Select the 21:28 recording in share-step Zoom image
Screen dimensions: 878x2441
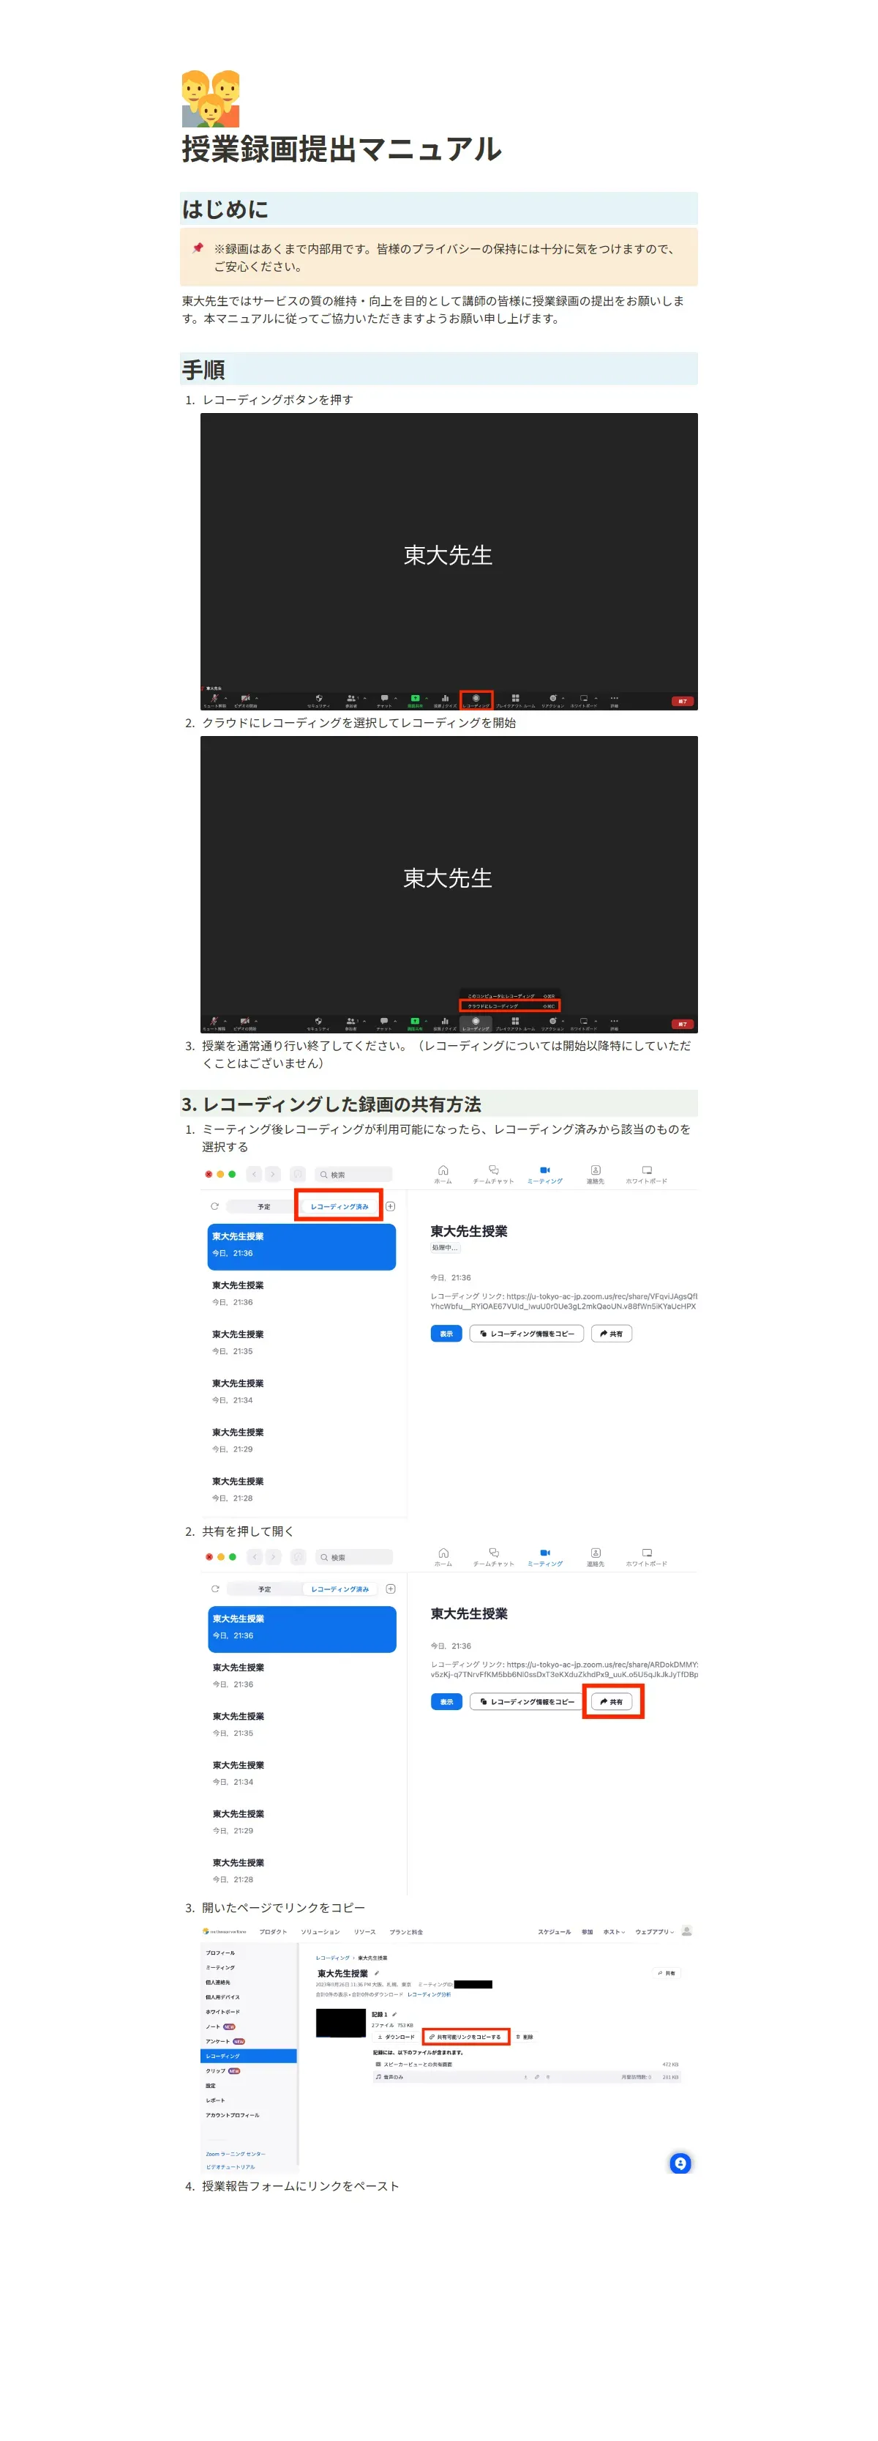coord(301,1870)
